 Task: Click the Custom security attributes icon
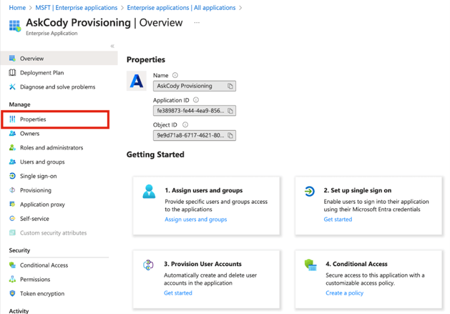[x=12, y=232]
